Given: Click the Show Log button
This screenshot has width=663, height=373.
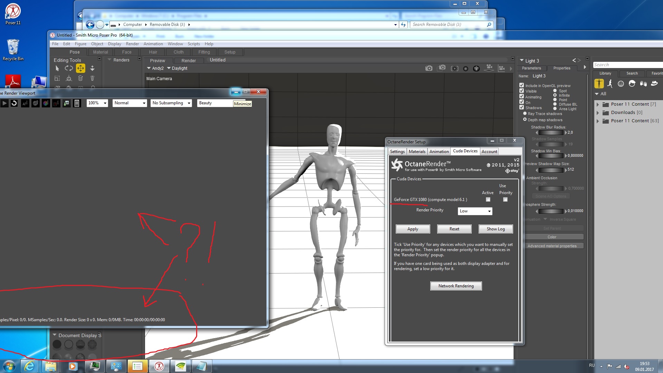Looking at the screenshot, I should (x=496, y=229).
